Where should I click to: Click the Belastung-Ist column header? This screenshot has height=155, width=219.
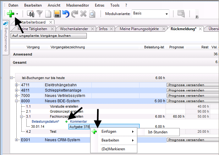pos(154,47)
